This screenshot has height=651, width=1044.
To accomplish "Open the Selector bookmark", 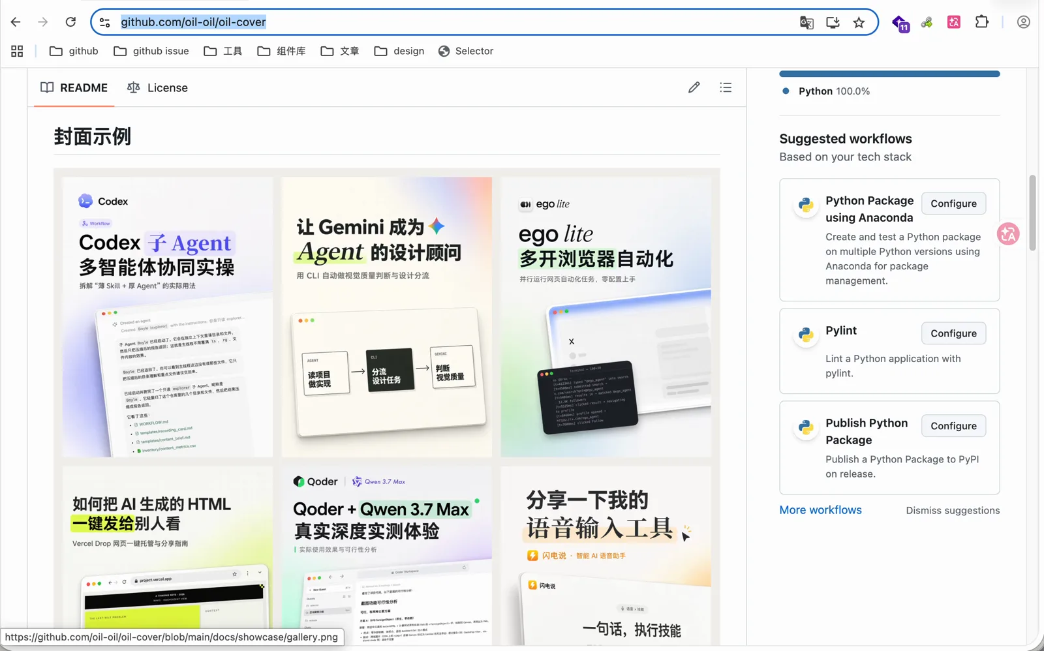I will [x=466, y=51].
